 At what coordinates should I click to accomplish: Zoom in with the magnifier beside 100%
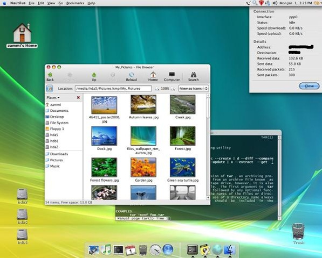click(x=173, y=89)
